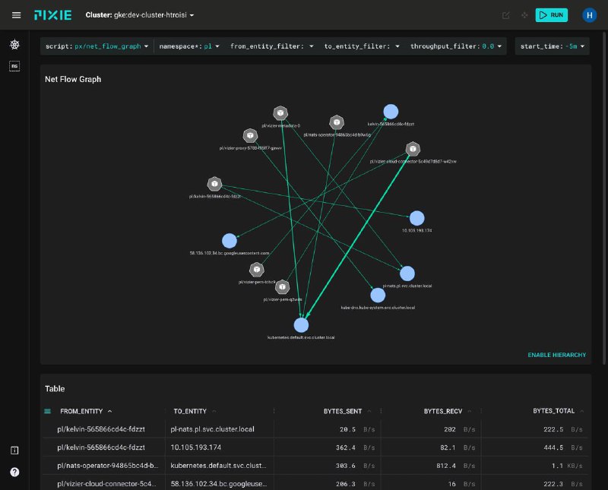Select the 10.105.193.174 circle node
The width and height of the screenshot is (608, 490).
coord(416,218)
